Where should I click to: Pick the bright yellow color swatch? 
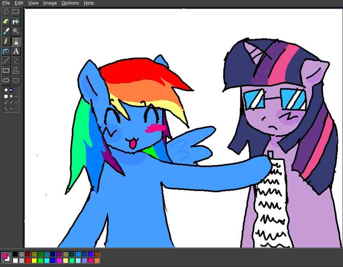tap(34, 260)
